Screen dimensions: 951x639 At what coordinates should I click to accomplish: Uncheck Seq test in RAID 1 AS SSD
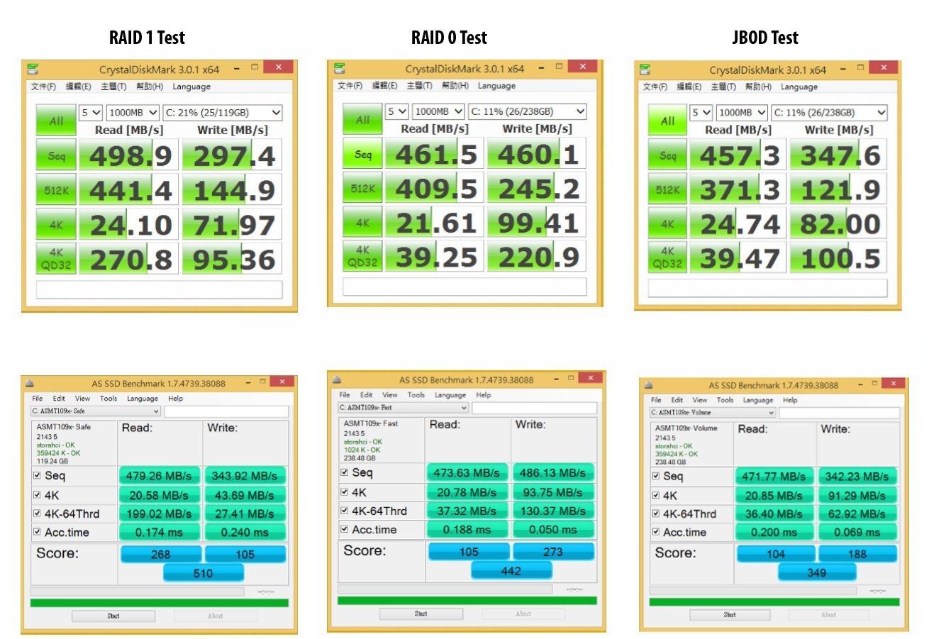pos(37,475)
